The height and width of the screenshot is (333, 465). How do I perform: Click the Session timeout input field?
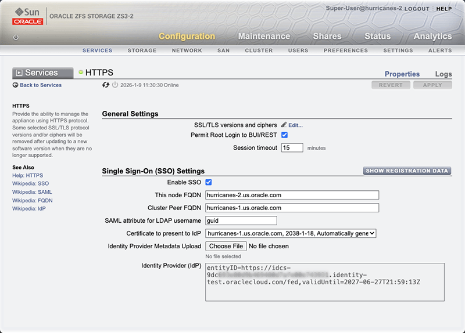(x=292, y=148)
